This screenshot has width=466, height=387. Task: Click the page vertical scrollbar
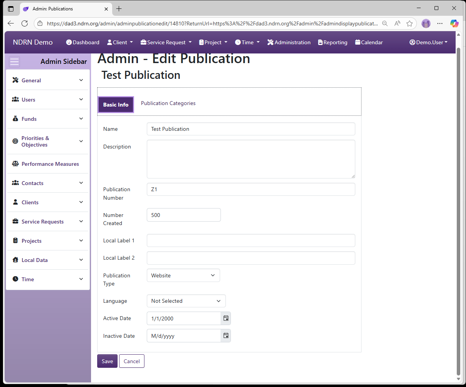[x=458, y=212]
